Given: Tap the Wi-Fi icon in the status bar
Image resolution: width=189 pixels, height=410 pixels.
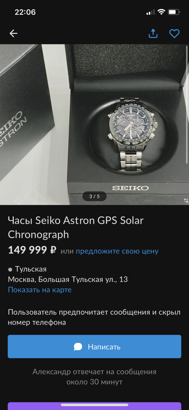Looking at the screenshot, I should tap(161, 12).
